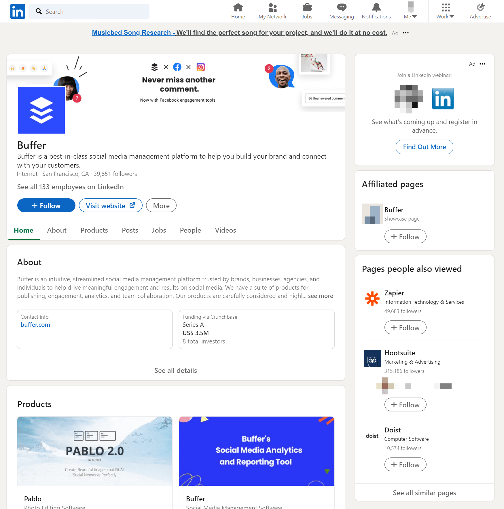Screen dimensions: 504x509
Task: Switch to the Jobs page tab
Action: pos(159,230)
